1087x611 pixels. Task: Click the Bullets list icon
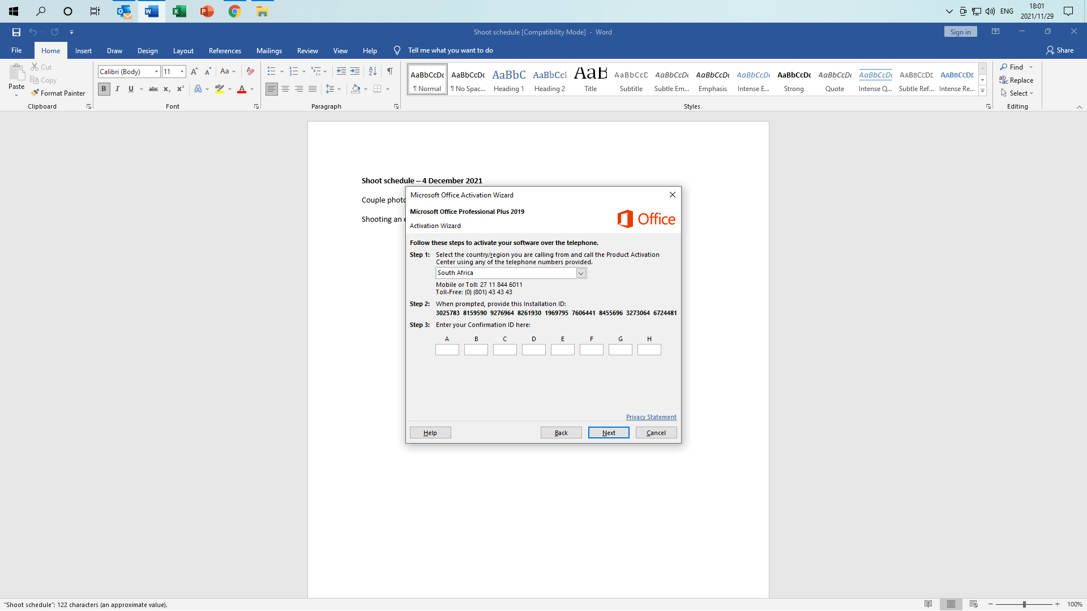(272, 71)
